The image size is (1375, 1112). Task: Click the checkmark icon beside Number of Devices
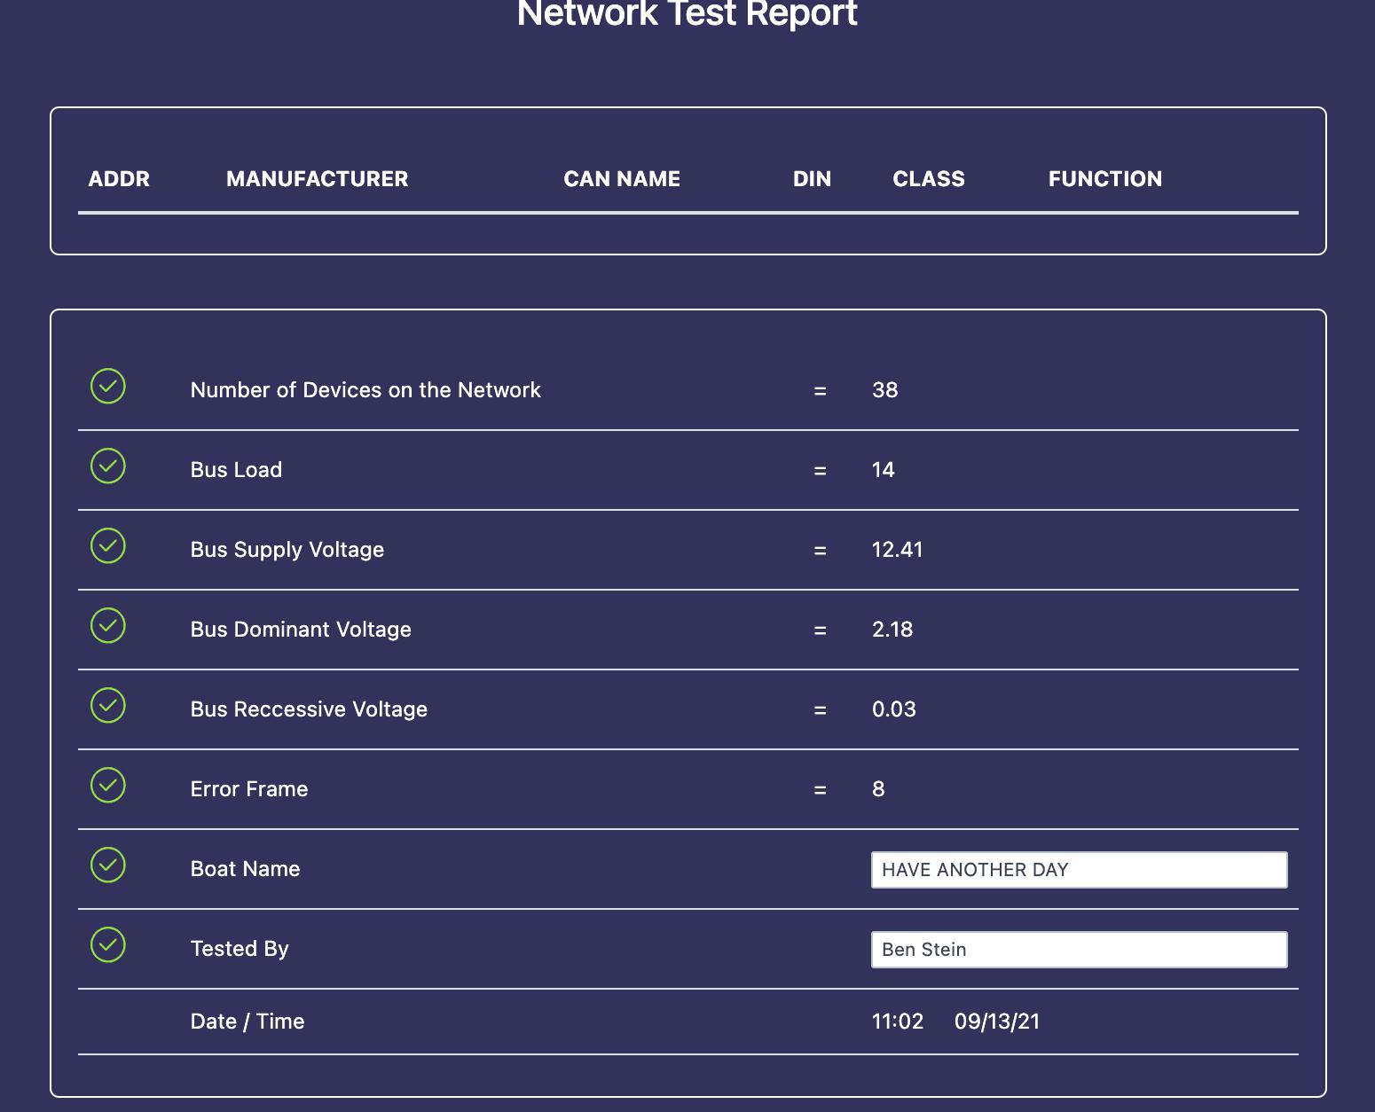tap(108, 386)
